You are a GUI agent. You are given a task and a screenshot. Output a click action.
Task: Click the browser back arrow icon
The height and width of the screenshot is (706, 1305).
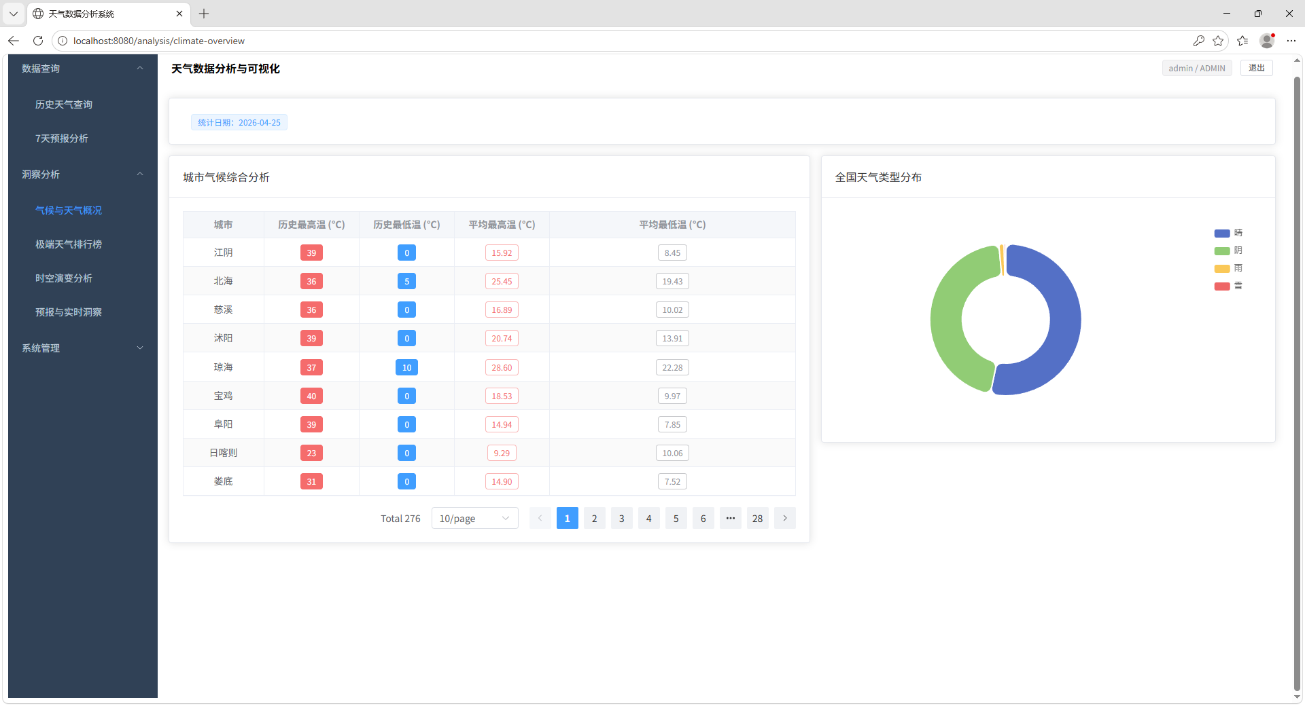pos(14,41)
